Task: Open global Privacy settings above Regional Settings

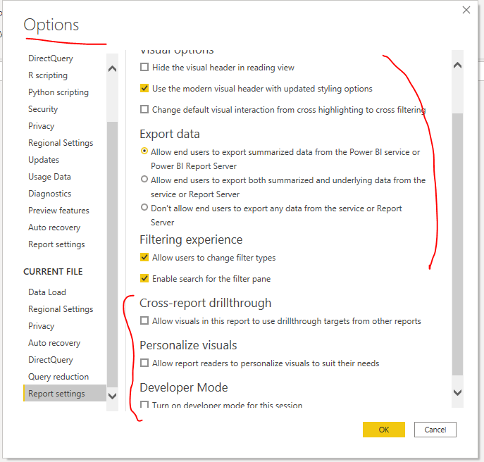Action: point(41,126)
